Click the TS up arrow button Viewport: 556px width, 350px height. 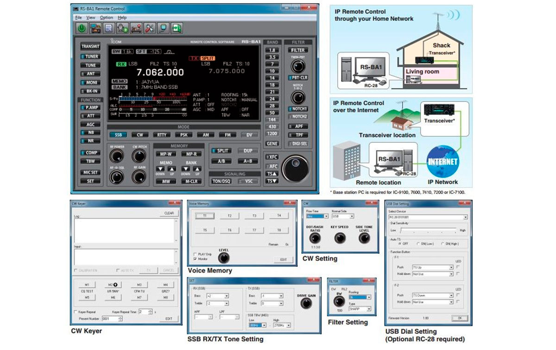coord(272,173)
